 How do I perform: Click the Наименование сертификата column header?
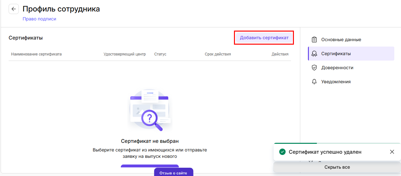[x=36, y=54]
